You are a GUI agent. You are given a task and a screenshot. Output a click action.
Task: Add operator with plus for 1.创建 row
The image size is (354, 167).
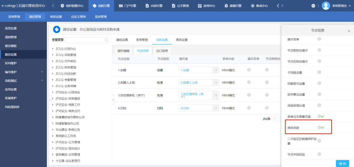pyautogui.click(x=216, y=70)
